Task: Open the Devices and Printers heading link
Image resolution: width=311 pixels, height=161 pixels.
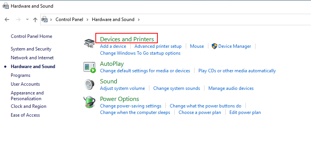Action: pyautogui.click(x=127, y=39)
